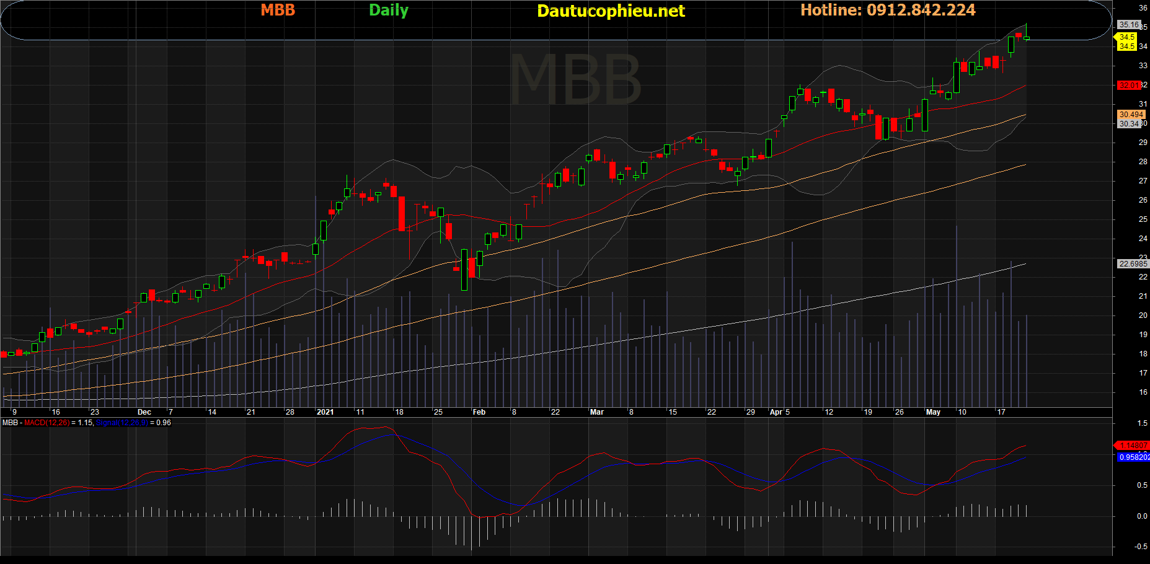Click the Hotline phone number text
This screenshot has width=1150, height=564.
click(x=888, y=11)
